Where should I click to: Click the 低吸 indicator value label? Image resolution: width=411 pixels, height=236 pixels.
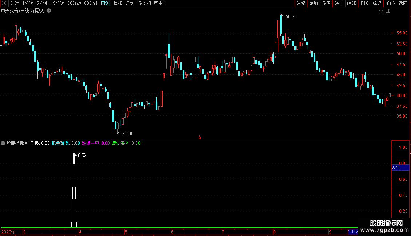(x=40, y=143)
